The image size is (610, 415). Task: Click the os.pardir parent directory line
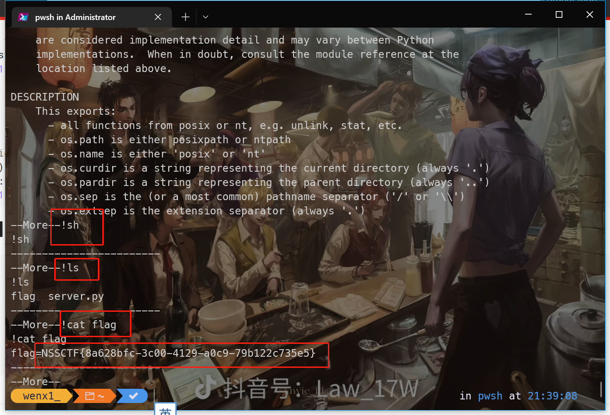(269, 182)
